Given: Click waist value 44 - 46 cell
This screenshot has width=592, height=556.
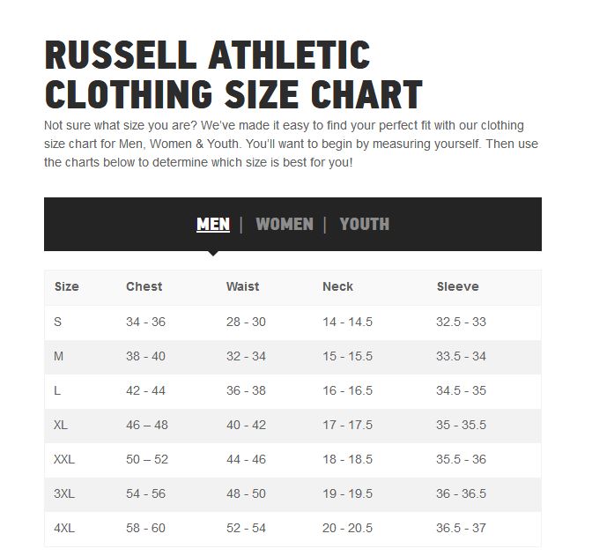Looking at the screenshot, I should tap(246, 459).
